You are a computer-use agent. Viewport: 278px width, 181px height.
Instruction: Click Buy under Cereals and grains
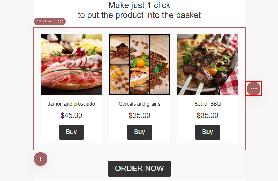[140, 132]
